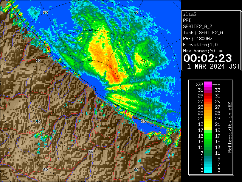Click the 60 range label in northwest
This screenshot has height=182, width=242.
[45, 13]
